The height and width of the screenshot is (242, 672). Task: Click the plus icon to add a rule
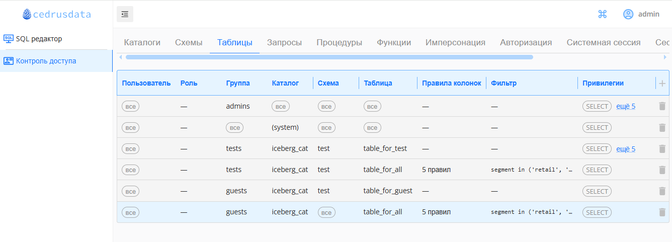tap(662, 84)
